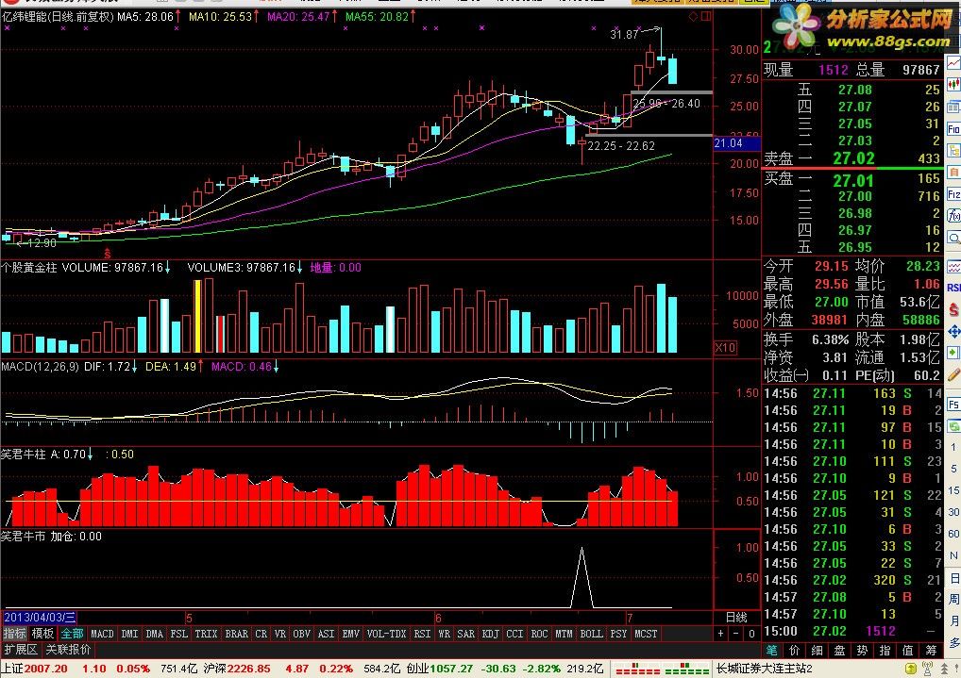
Task: Select the 模板 tab
Action: [42, 634]
